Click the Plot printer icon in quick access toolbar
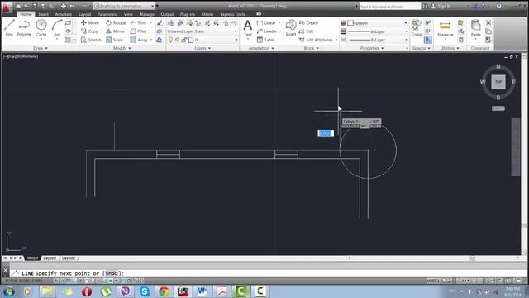The width and height of the screenshot is (529, 298). (64, 6)
